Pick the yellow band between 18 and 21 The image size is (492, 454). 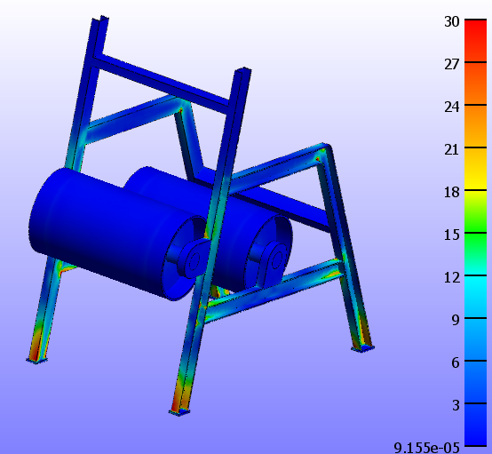click(475, 169)
